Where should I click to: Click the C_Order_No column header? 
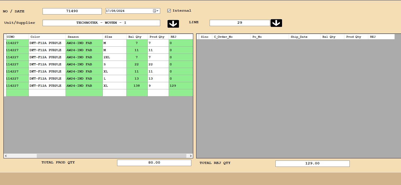click(x=231, y=37)
